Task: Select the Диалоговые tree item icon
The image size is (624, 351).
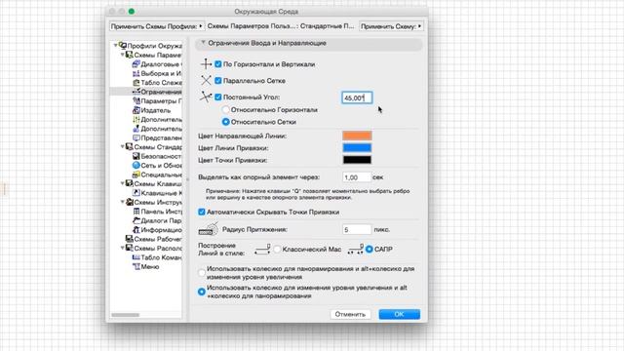Action: (136, 64)
